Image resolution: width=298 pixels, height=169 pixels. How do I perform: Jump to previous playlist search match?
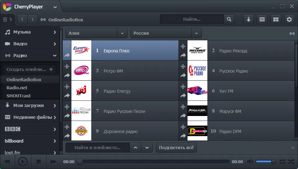tap(135, 148)
